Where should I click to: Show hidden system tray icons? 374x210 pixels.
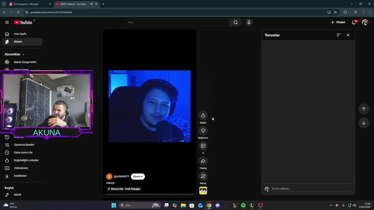coord(331,205)
